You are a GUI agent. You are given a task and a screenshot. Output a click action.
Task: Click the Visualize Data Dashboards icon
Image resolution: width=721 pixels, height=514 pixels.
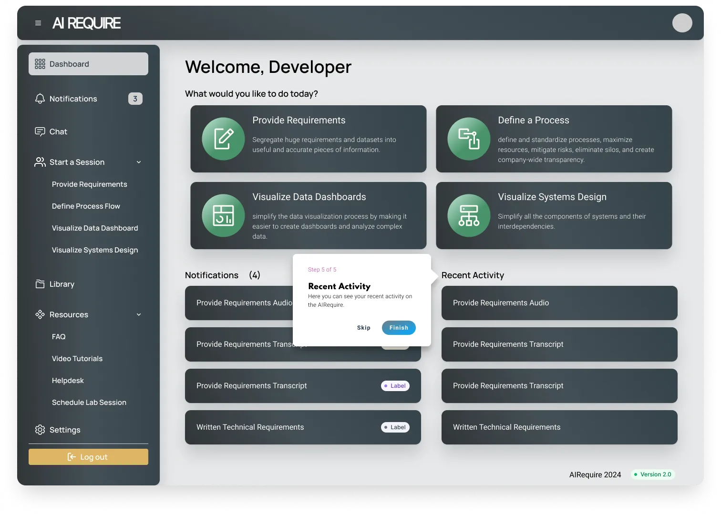pyautogui.click(x=223, y=215)
